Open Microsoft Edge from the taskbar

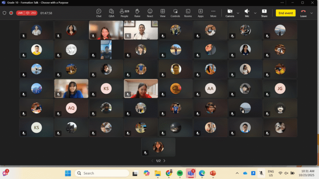point(202,173)
